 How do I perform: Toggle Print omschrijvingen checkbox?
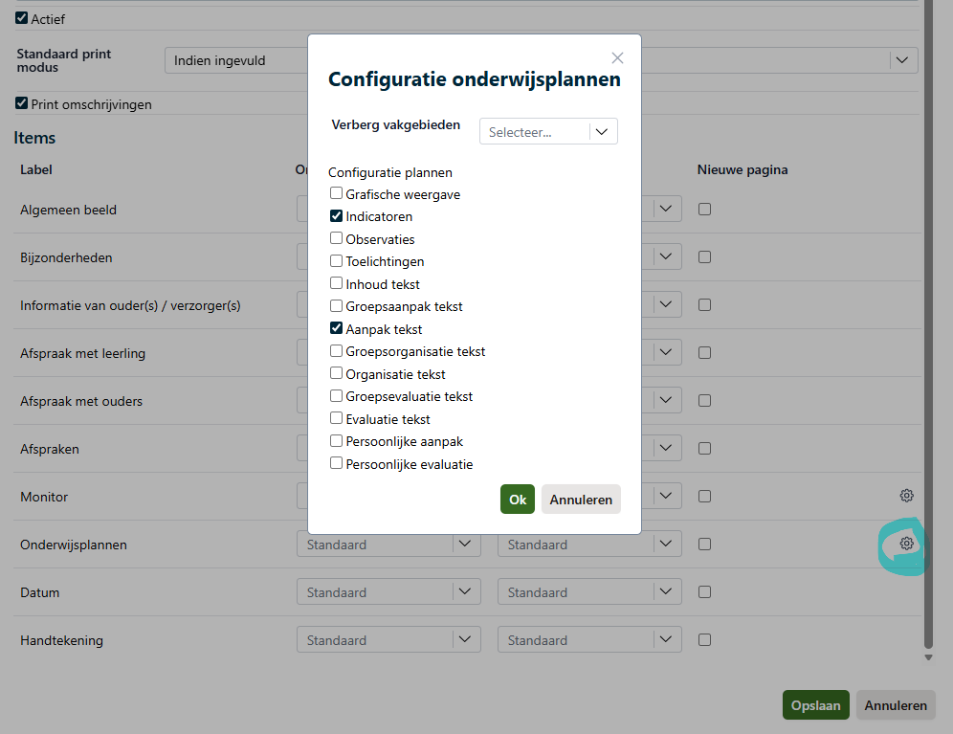(22, 103)
